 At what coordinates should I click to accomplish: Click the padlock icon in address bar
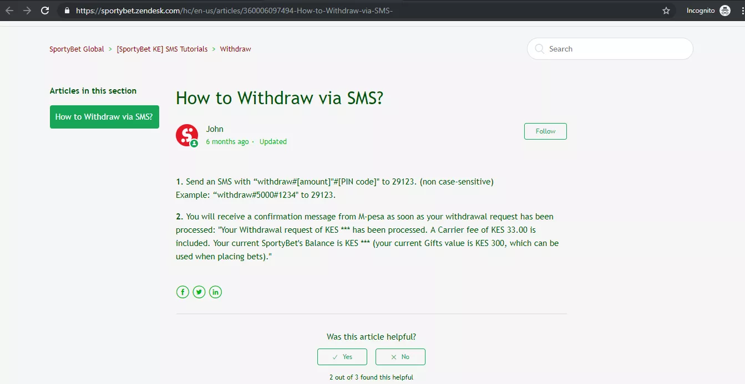[67, 10]
